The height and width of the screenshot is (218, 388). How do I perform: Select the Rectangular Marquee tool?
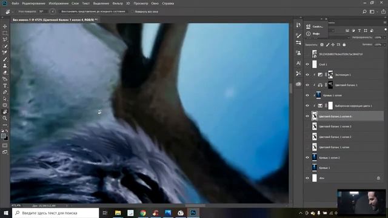[x=5, y=33]
